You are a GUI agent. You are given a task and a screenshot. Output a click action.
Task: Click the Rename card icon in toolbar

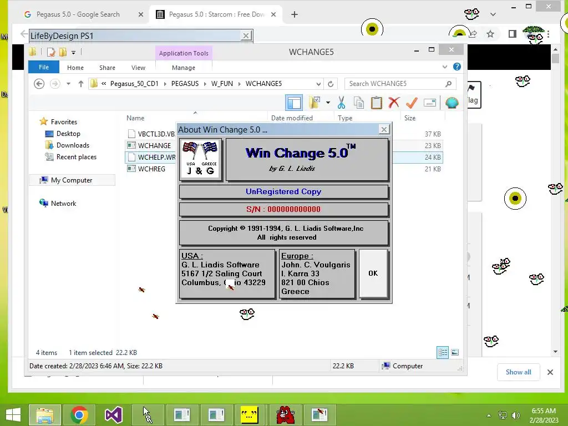coord(430,103)
